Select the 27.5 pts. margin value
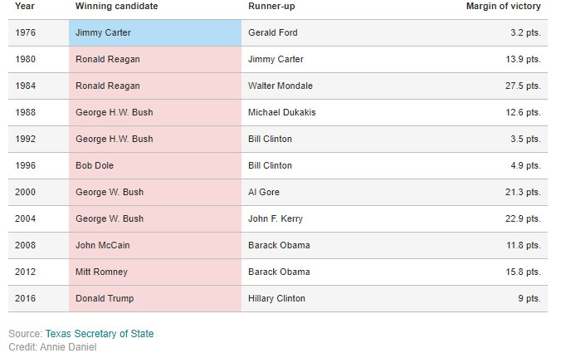The height and width of the screenshot is (358, 561). coord(523,86)
